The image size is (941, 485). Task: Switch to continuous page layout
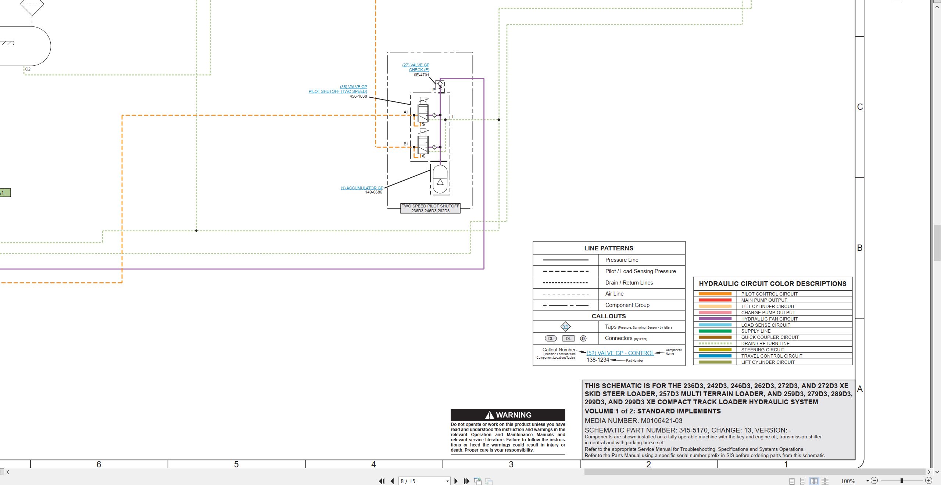click(803, 481)
